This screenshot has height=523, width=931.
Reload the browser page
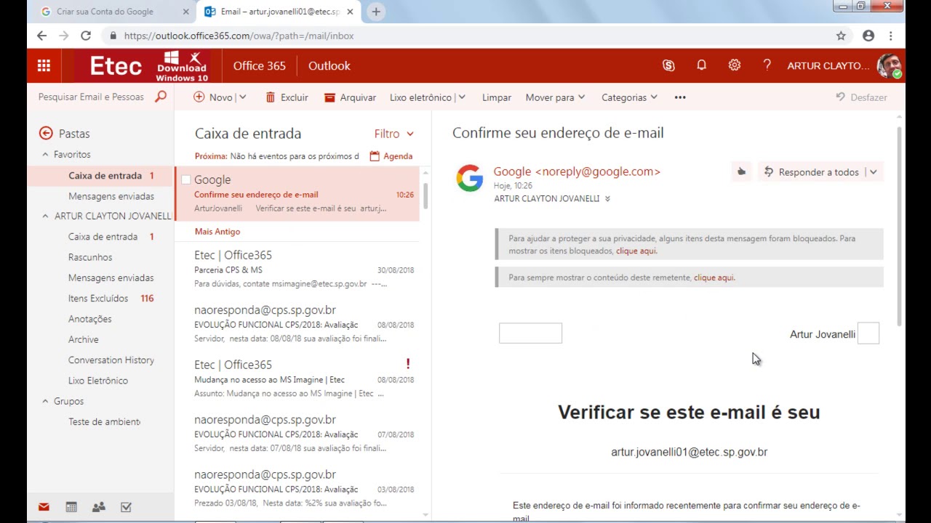pyautogui.click(x=86, y=36)
